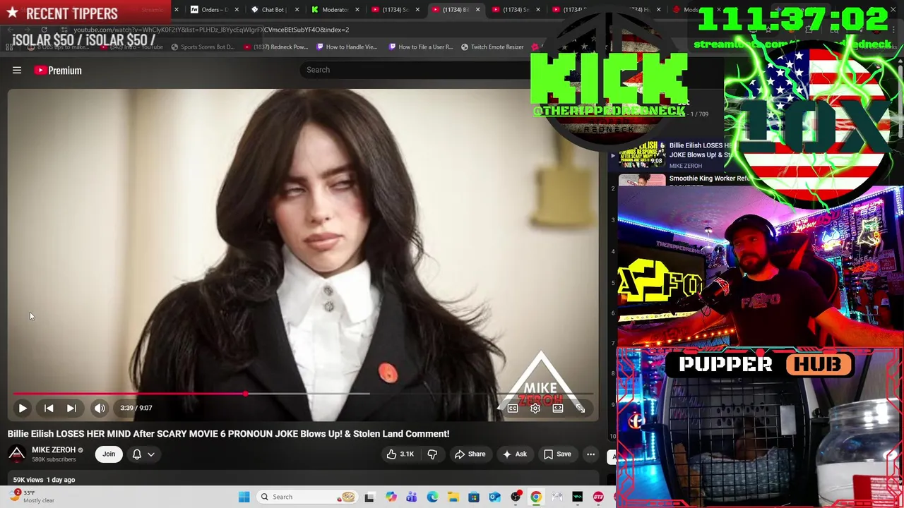904x508 pixels.
Task: Open Microsoft Teams taskbar icon
Action: (x=411, y=497)
